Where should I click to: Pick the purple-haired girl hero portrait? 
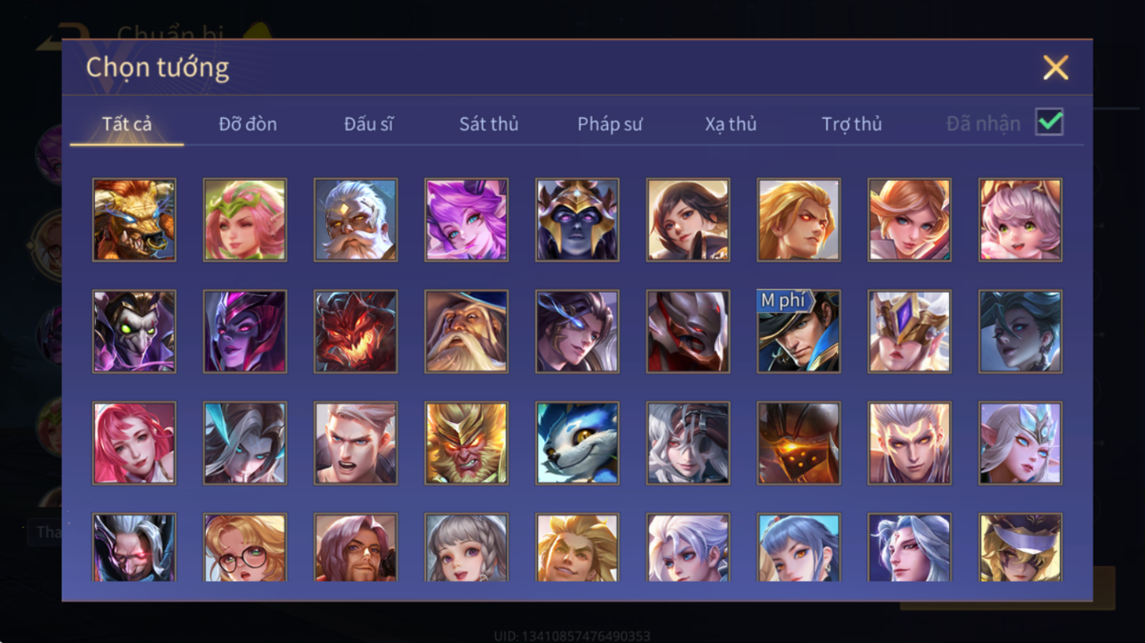(x=466, y=220)
